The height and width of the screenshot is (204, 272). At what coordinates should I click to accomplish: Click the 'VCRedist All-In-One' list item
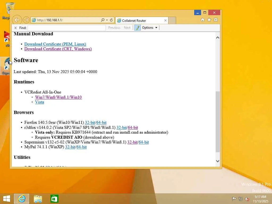(43, 92)
